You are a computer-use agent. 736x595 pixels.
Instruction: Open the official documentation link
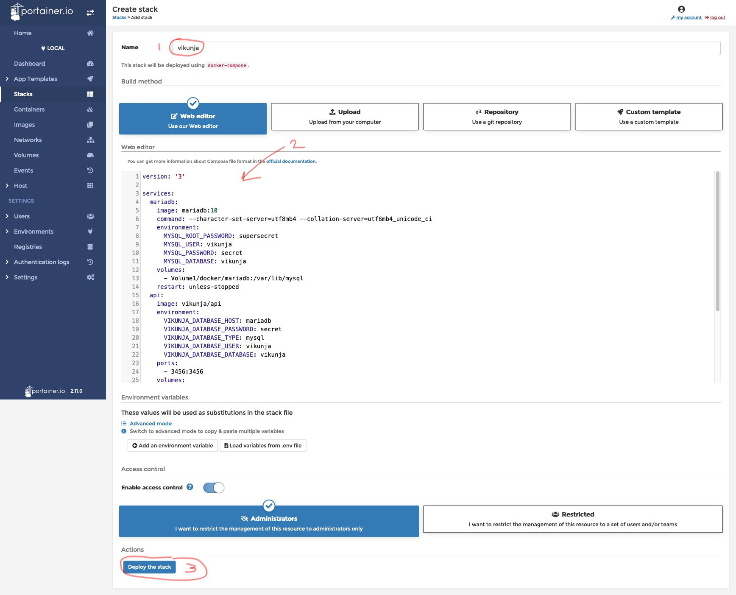pyautogui.click(x=291, y=161)
